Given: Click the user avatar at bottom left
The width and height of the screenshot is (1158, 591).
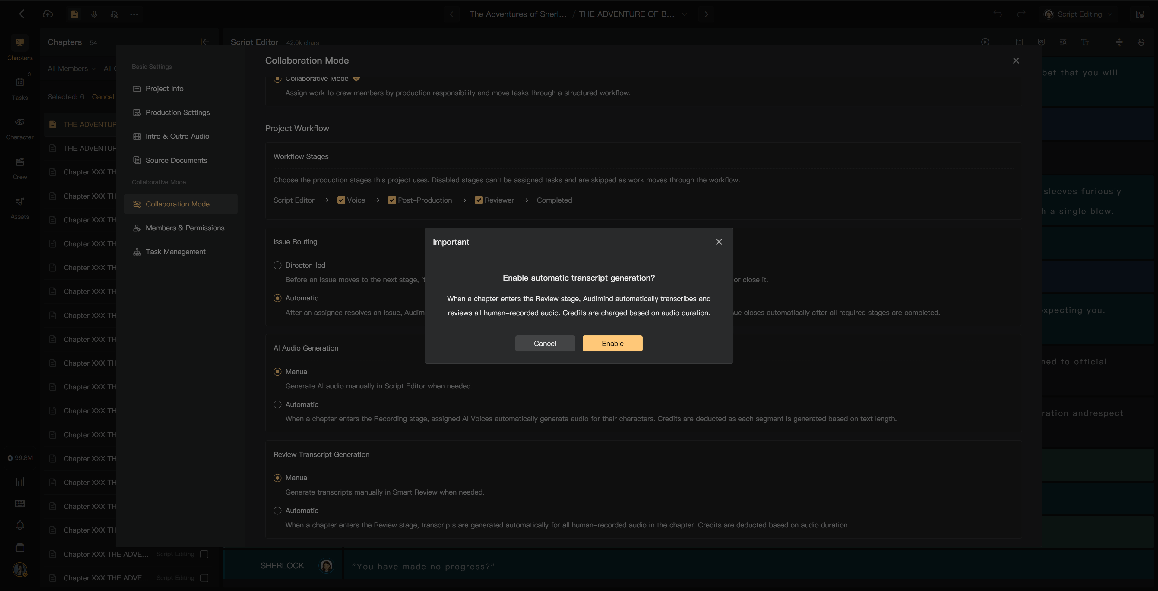Looking at the screenshot, I should pyautogui.click(x=20, y=569).
